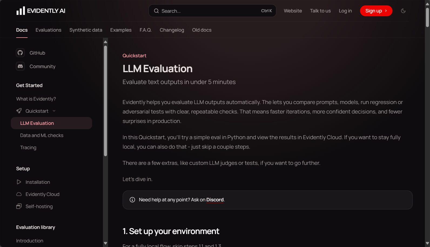Click the 'Evaluation library' section heading
The width and height of the screenshot is (430, 247).
pos(36,227)
